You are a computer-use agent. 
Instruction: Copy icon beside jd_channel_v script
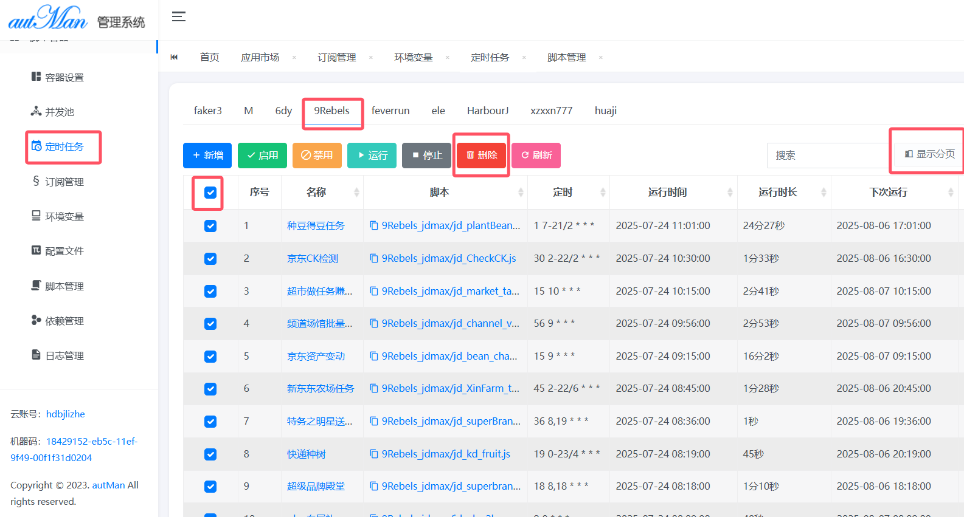[x=374, y=323]
